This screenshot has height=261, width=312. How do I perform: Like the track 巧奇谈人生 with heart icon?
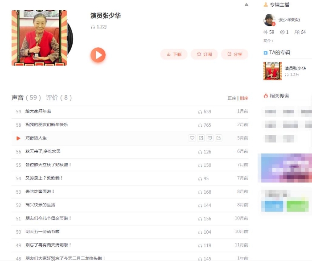pyautogui.click(x=192, y=138)
